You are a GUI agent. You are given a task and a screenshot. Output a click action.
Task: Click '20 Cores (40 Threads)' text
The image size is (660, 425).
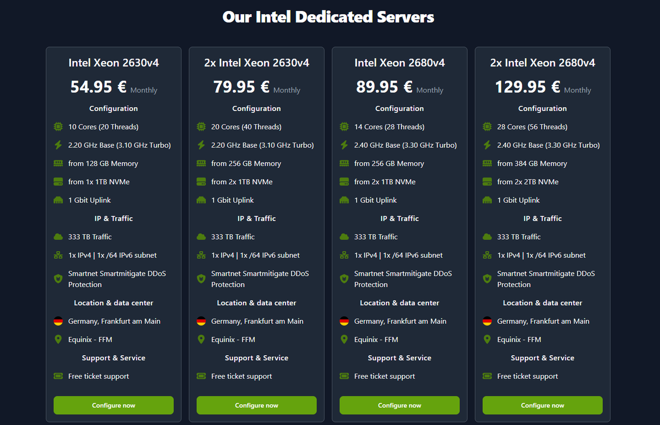(x=246, y=127)
